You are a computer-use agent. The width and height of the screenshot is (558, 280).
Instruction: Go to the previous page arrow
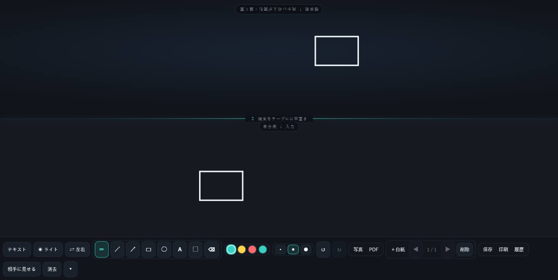pos(416,249)
